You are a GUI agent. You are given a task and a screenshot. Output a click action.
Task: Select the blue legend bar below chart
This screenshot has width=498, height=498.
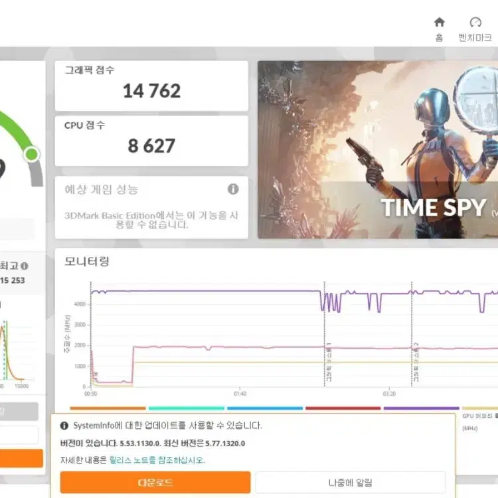(265, 408)
